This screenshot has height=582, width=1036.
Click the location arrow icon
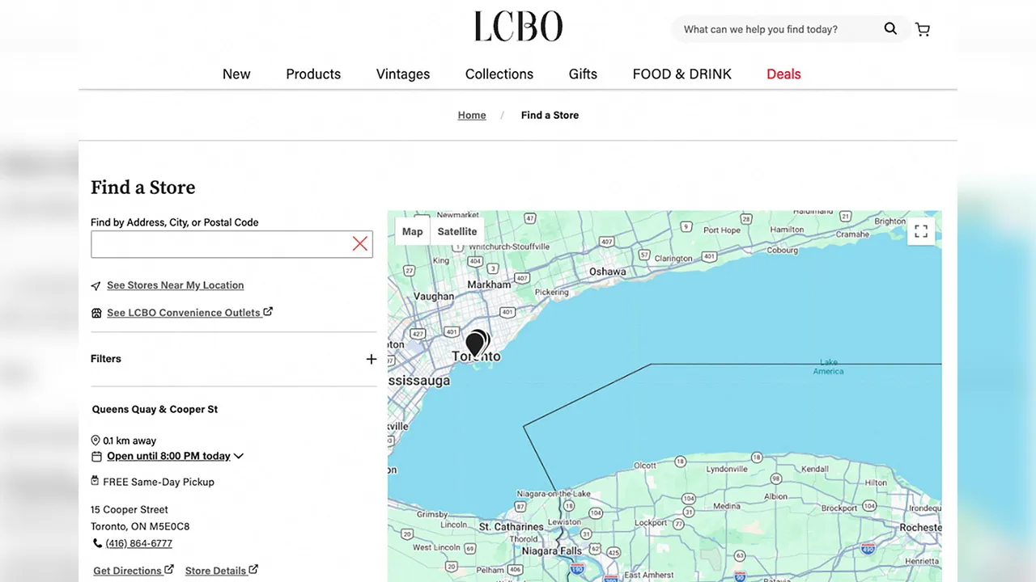[x=96, y=286]
